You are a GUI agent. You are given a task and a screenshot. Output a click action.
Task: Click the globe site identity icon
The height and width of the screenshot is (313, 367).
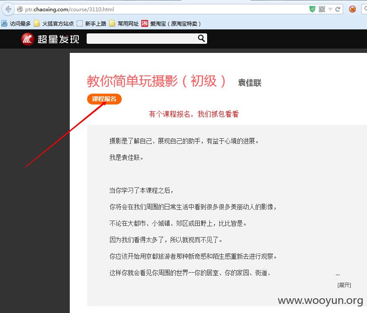20,10
